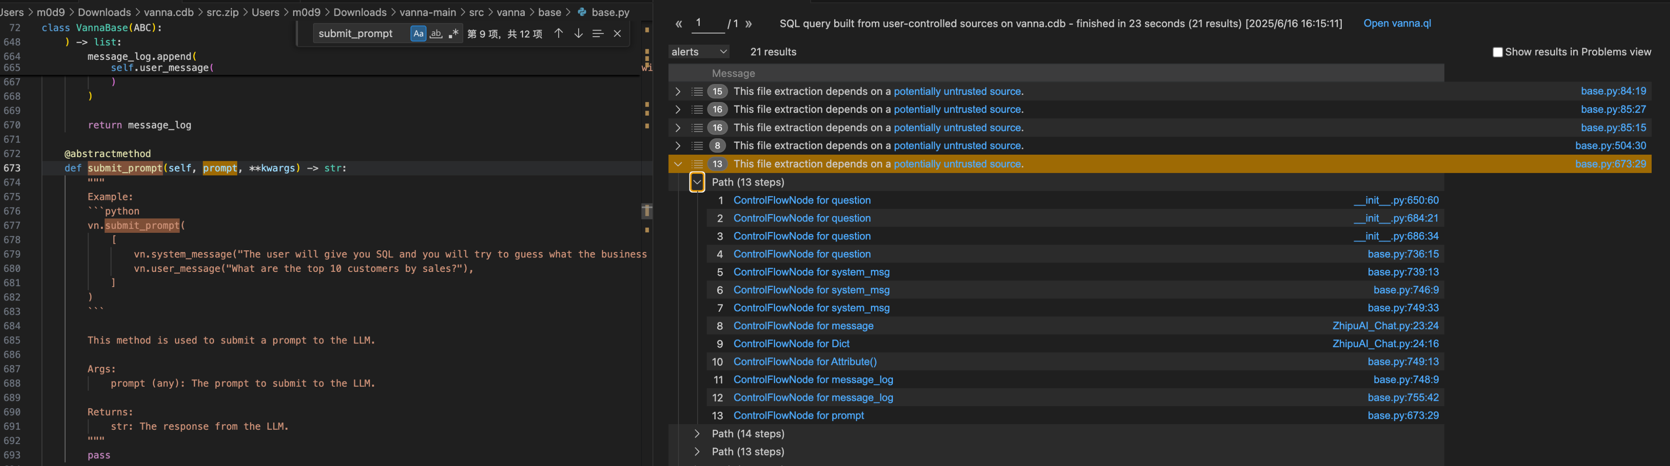Expand the result at base.py:84:19

pyautogui.click(x=678, y=91)
